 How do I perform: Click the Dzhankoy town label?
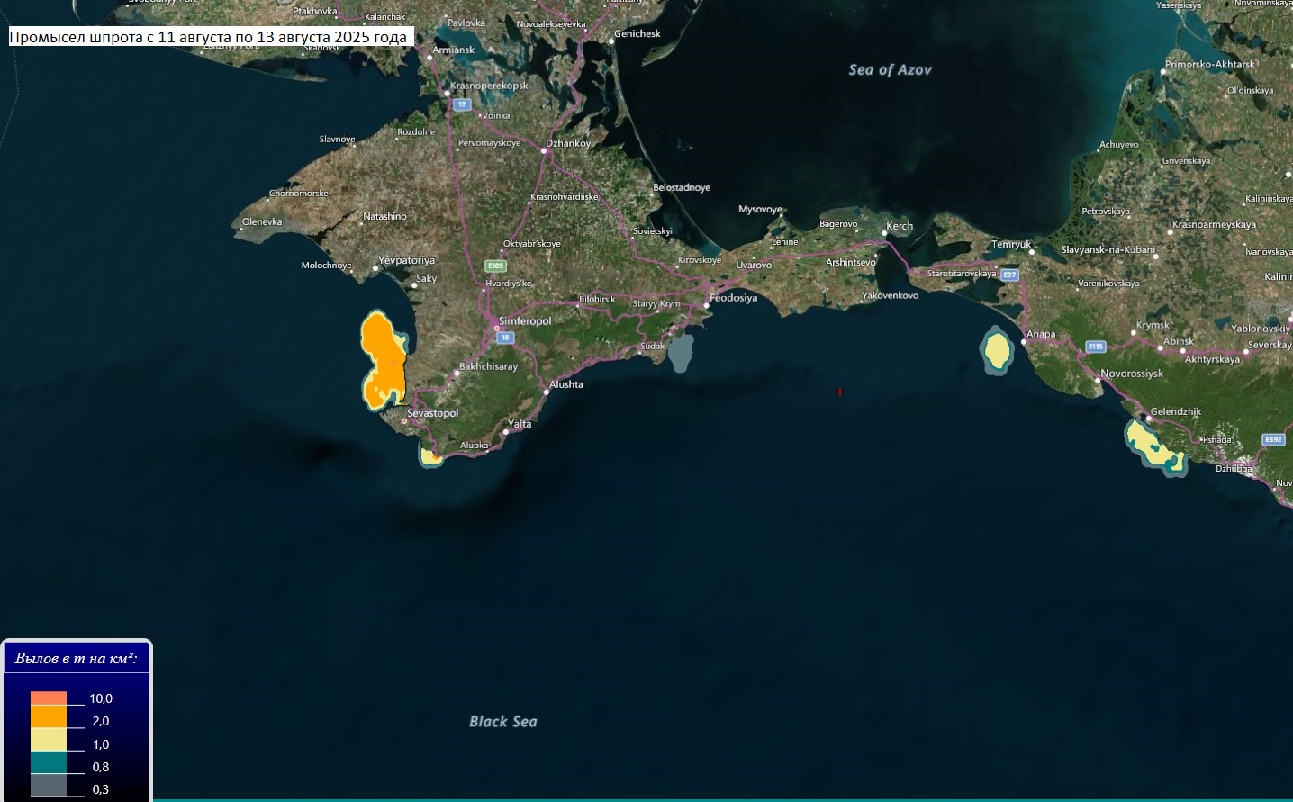pos(568,143)
